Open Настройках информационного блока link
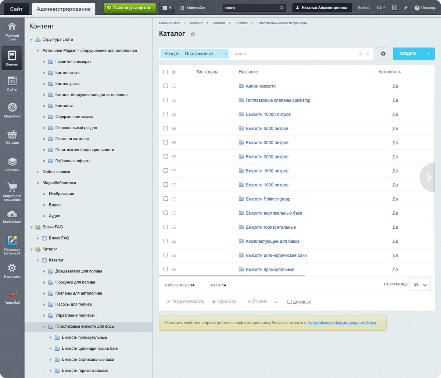 click(x=342, y=323)
